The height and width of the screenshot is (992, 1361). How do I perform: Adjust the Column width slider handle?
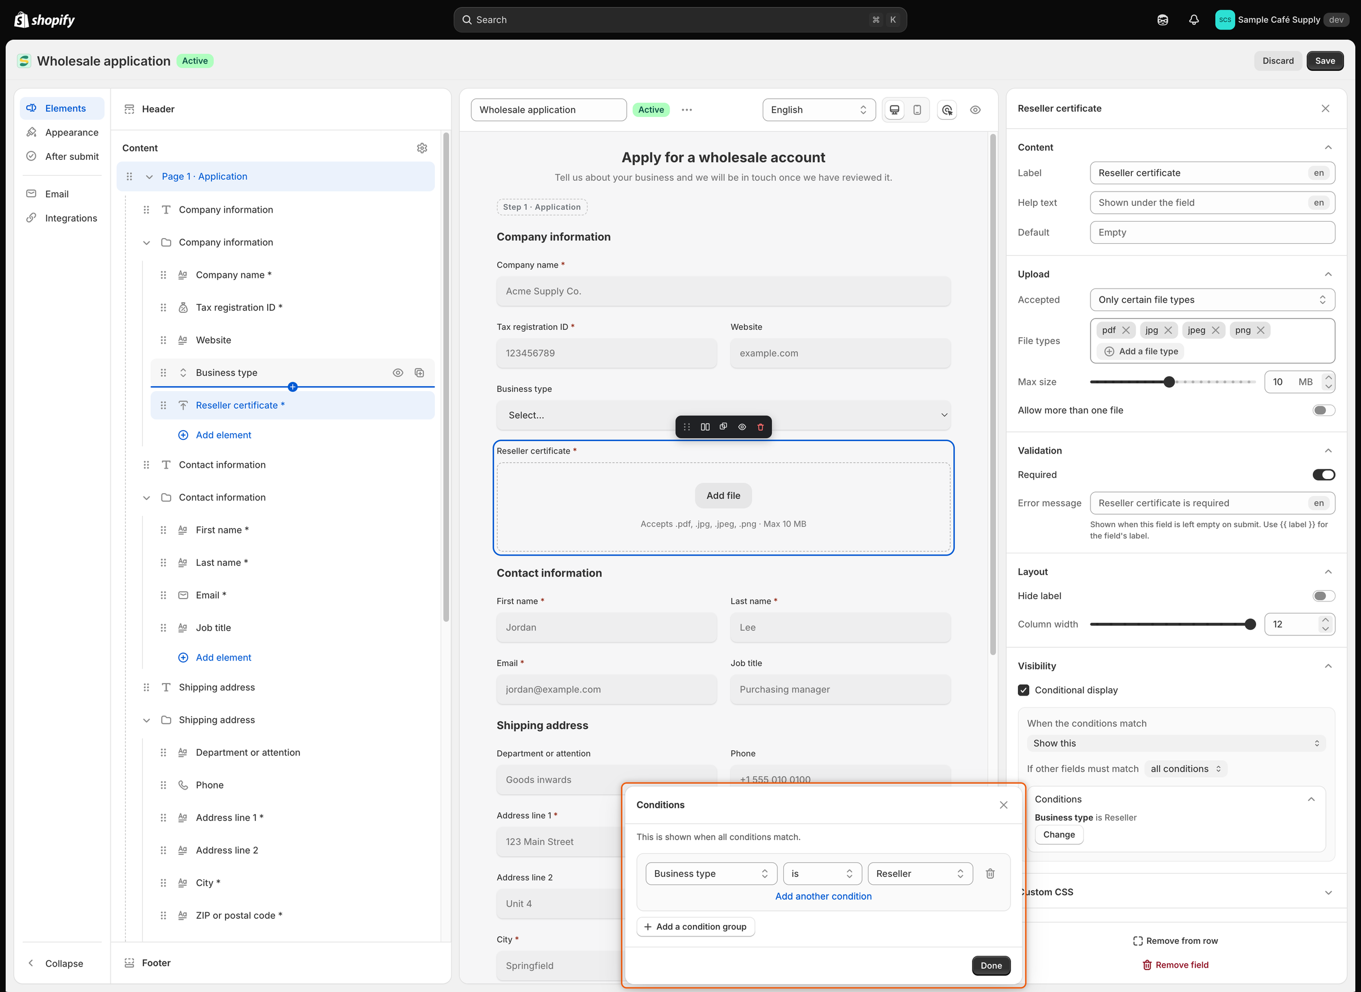click(x=1250, y=625)
